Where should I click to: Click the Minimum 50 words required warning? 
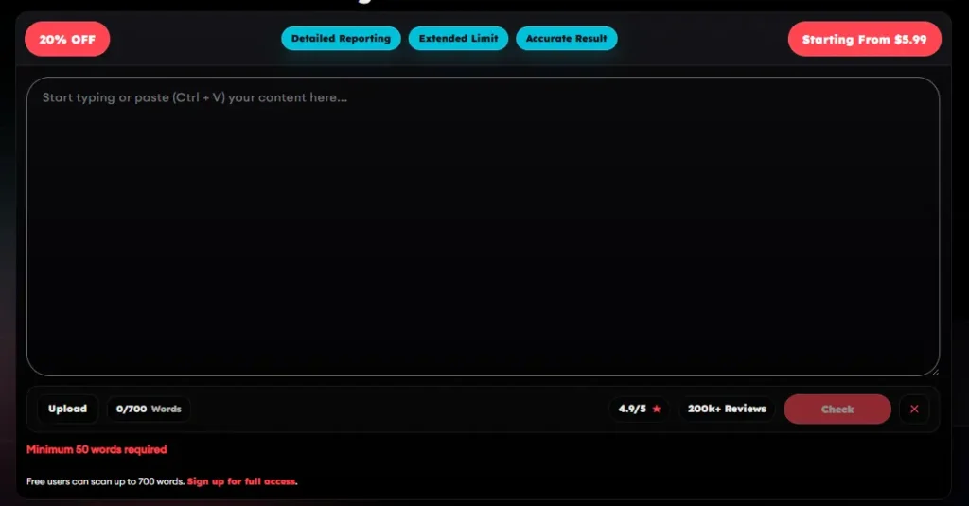pyautogui.click(x=97, y=449)
